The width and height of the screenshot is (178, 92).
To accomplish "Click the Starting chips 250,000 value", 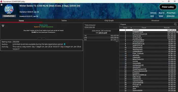I will point(16,42).
